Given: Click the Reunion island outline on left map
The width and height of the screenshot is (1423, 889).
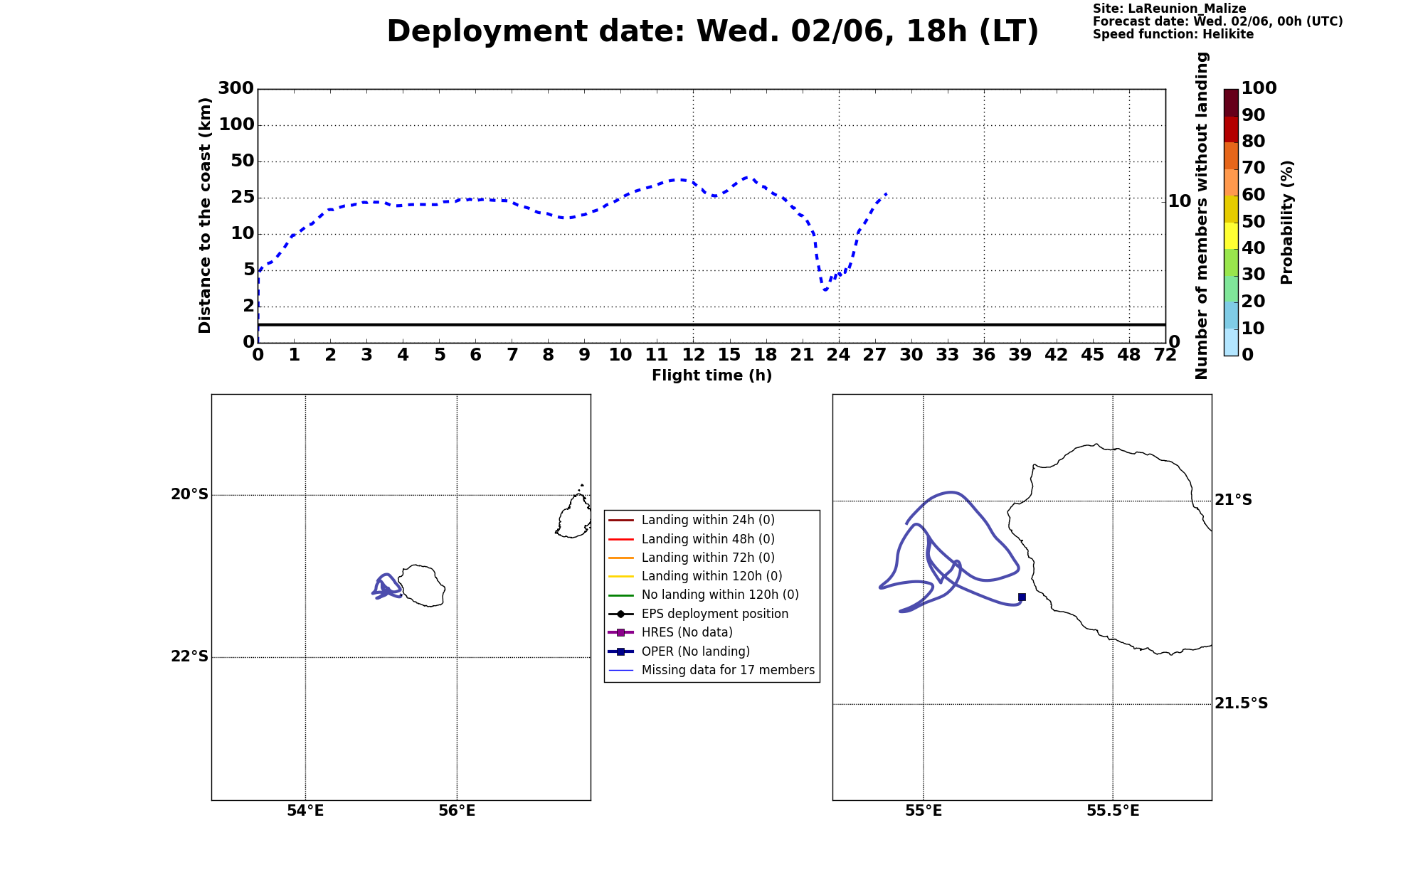Looking at the screenshot, I should pyautogui.click(x=421, y=586).
